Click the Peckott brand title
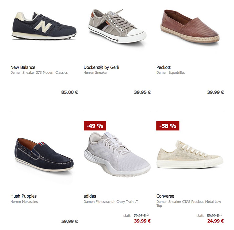 coord(163,67)
